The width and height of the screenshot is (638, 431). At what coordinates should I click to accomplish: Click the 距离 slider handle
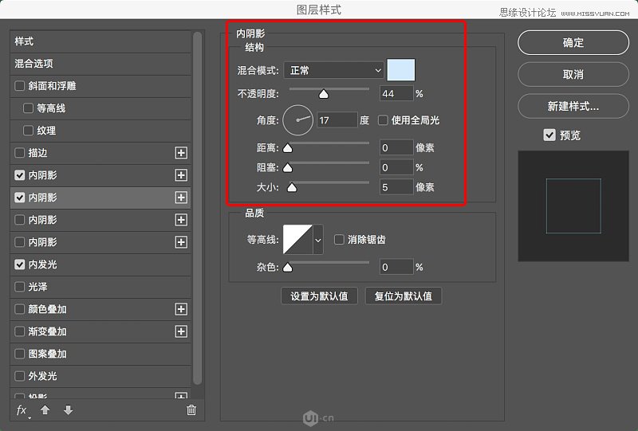click(x=288, y=148)
